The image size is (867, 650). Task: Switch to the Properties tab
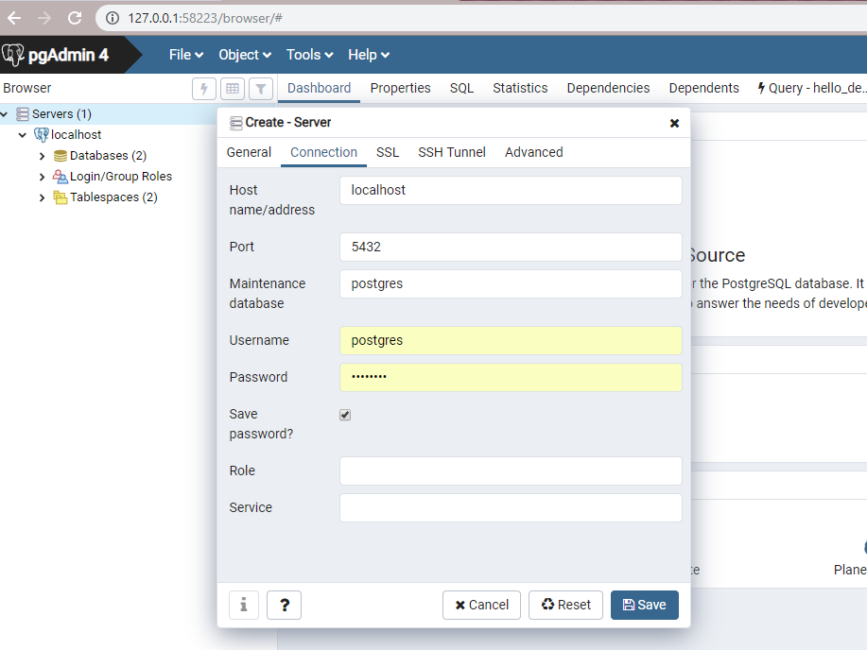(400, 88)
